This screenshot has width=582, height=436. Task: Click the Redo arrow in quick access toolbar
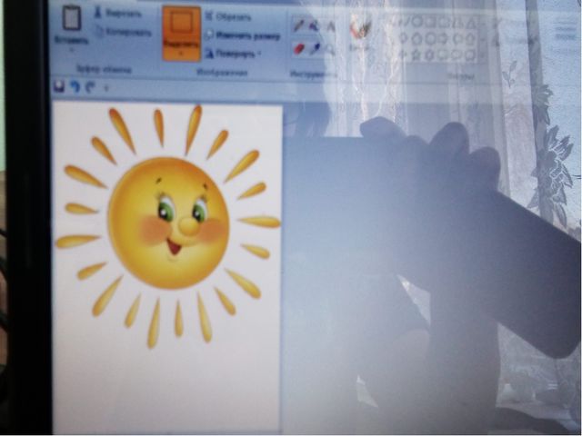[90, 87]
